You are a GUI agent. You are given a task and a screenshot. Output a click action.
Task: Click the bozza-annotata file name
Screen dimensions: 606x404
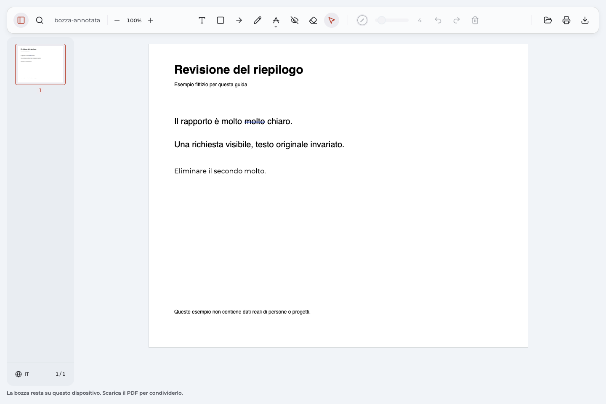coord(77,20)
